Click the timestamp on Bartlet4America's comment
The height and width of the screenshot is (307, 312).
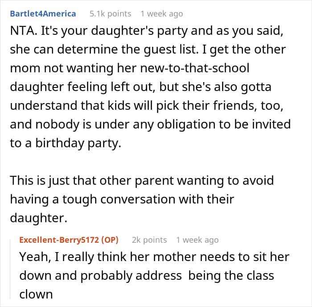coord(161,14)
